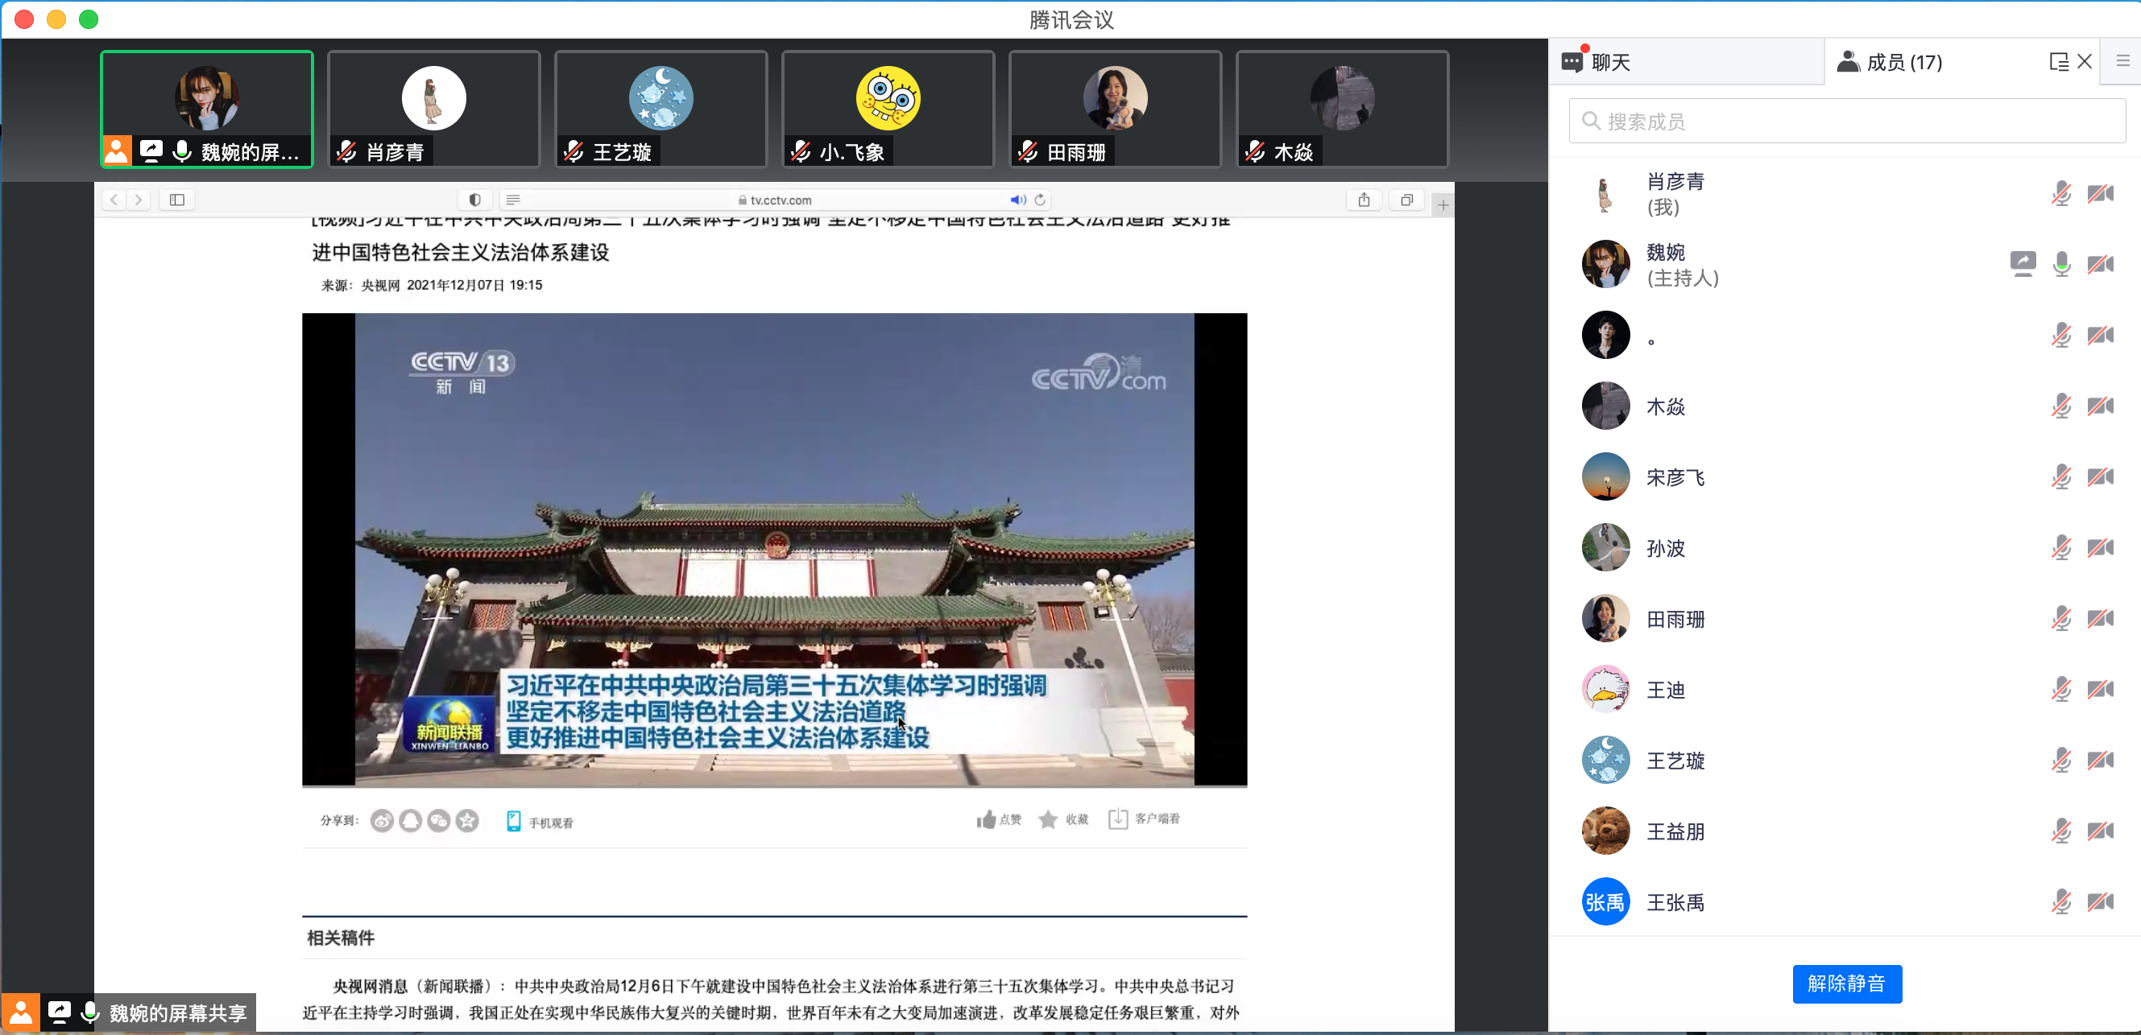Image resolution: width=2141 pixels, height=1035 pixels.
Task: Click the 收藏 star icon
Action: tap(1048, 820)
